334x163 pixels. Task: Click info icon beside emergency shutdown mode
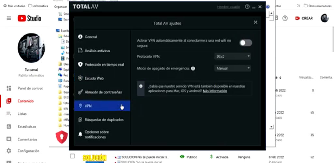tap(193, 68)
